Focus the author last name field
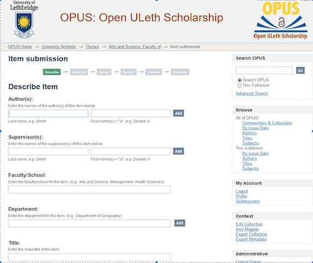The image size is (313, 263). 48,113
